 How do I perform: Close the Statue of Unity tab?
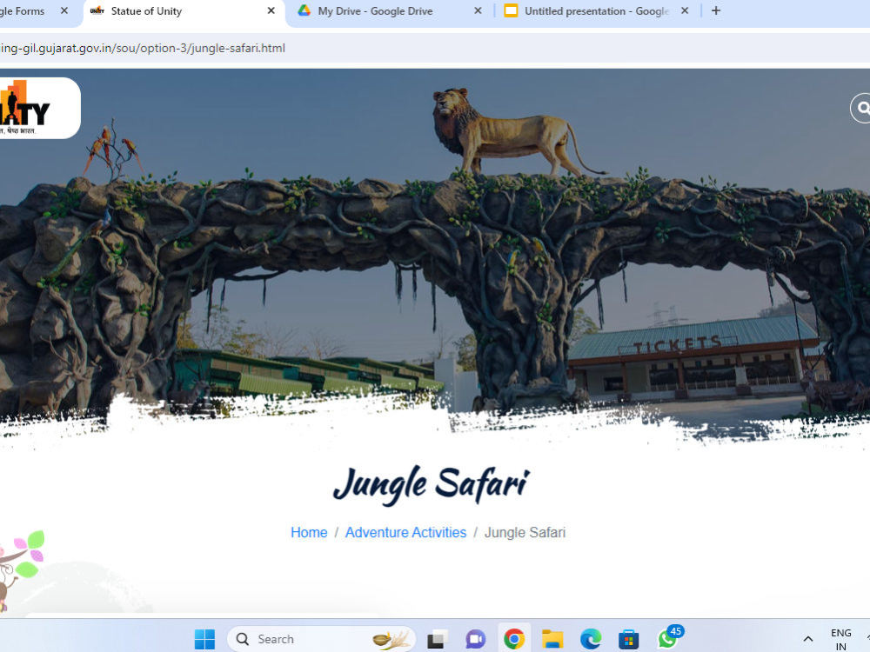pos(271,10)
